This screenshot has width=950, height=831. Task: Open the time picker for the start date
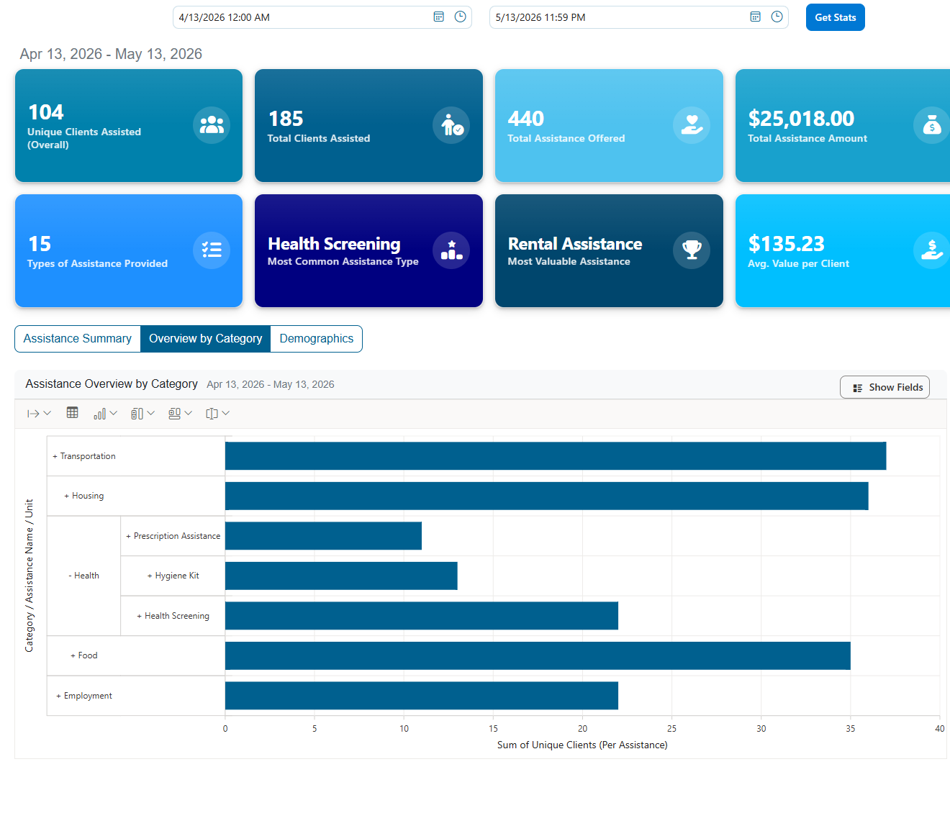click(460, 17)
